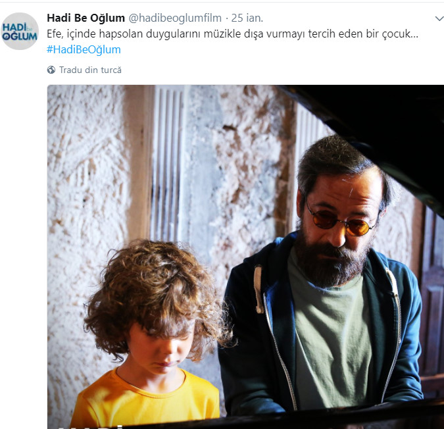Open the tweet permalink dated 25 ian.
This screenshot has width=444, height=429.
247,18
